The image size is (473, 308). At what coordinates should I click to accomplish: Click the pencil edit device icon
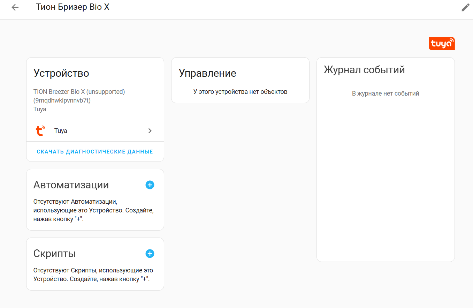pyautogui.click(x=465, y=7)
